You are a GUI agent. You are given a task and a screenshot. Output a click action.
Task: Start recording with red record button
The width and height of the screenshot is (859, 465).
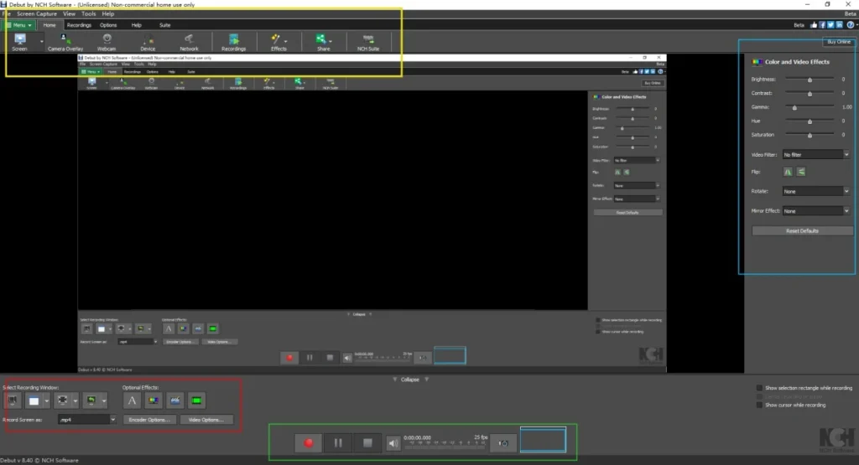(309, 443)
